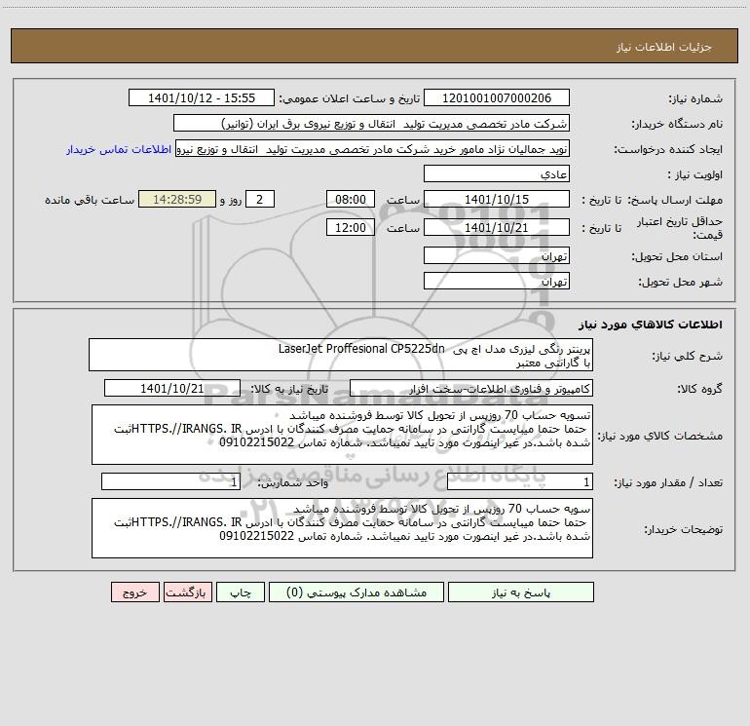This screenshot has height=726, width=750.
Task: Click the buyer organization name field
Action: pos(371,124)
